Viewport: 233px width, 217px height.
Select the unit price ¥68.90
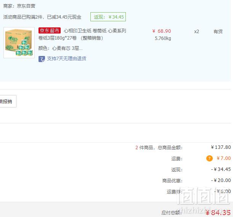click(x=162, y=31)
